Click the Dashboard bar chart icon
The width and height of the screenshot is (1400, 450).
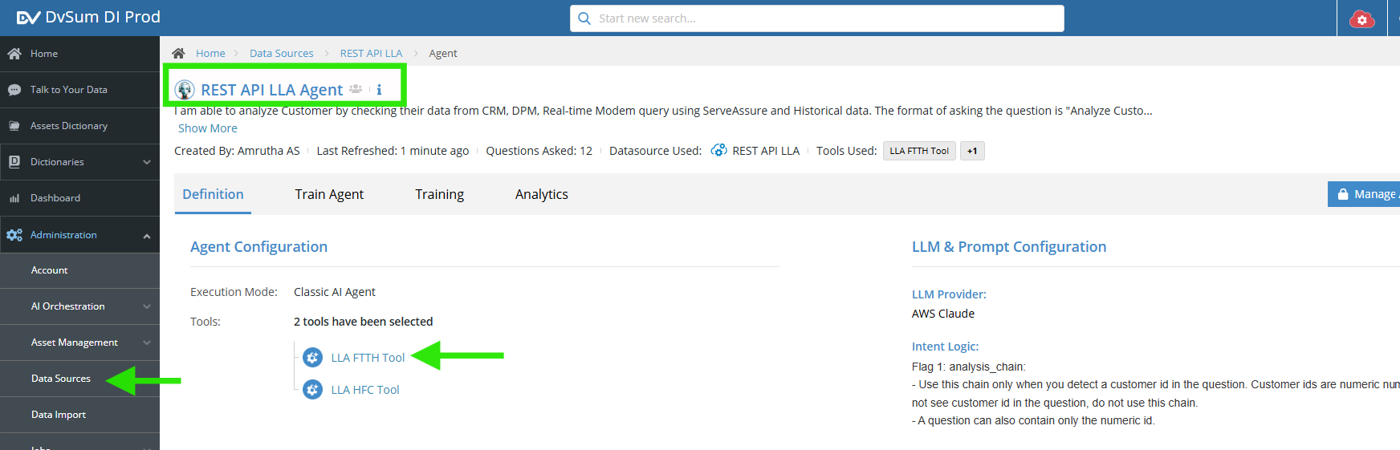14,198
